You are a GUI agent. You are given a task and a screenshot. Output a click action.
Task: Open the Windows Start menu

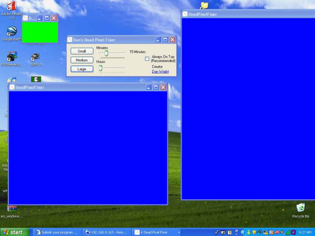tap(15, 232)
